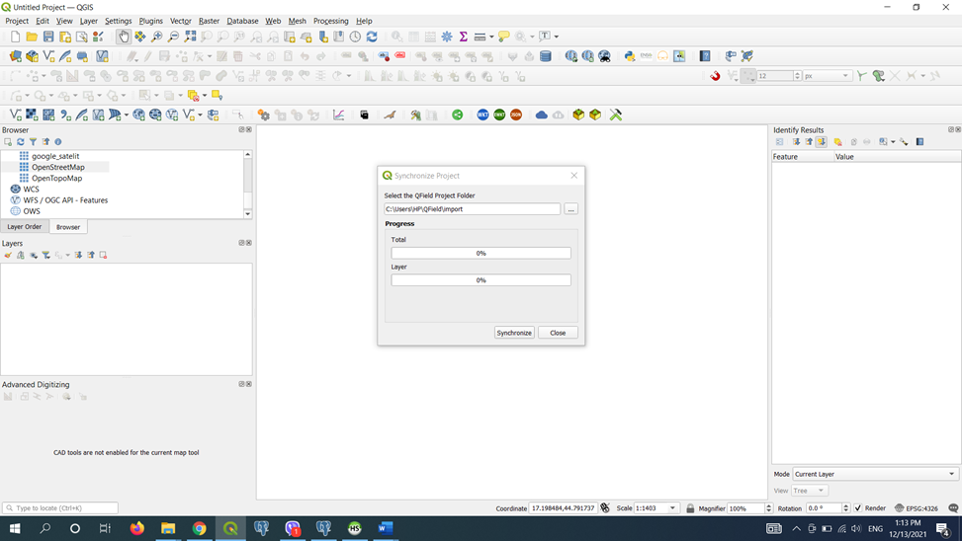The width and height of the screenshot is (962, 541).
Task: Open the Python Console icon
Action: [630, 56]
